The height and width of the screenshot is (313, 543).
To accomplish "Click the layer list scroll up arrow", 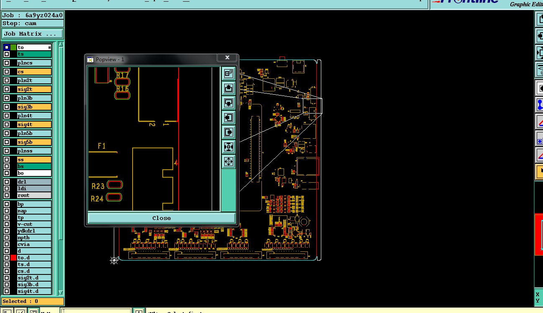I will (61, 44).
